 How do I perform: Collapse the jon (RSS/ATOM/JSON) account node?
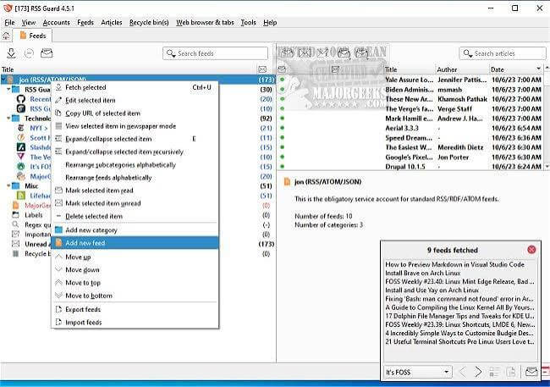click(3, 80)
